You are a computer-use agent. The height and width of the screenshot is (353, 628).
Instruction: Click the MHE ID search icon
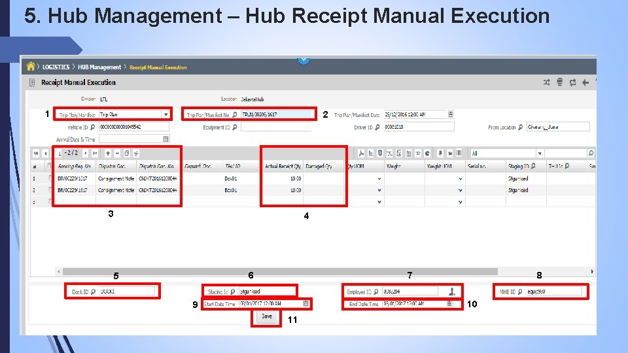click(x=520, y=292)
